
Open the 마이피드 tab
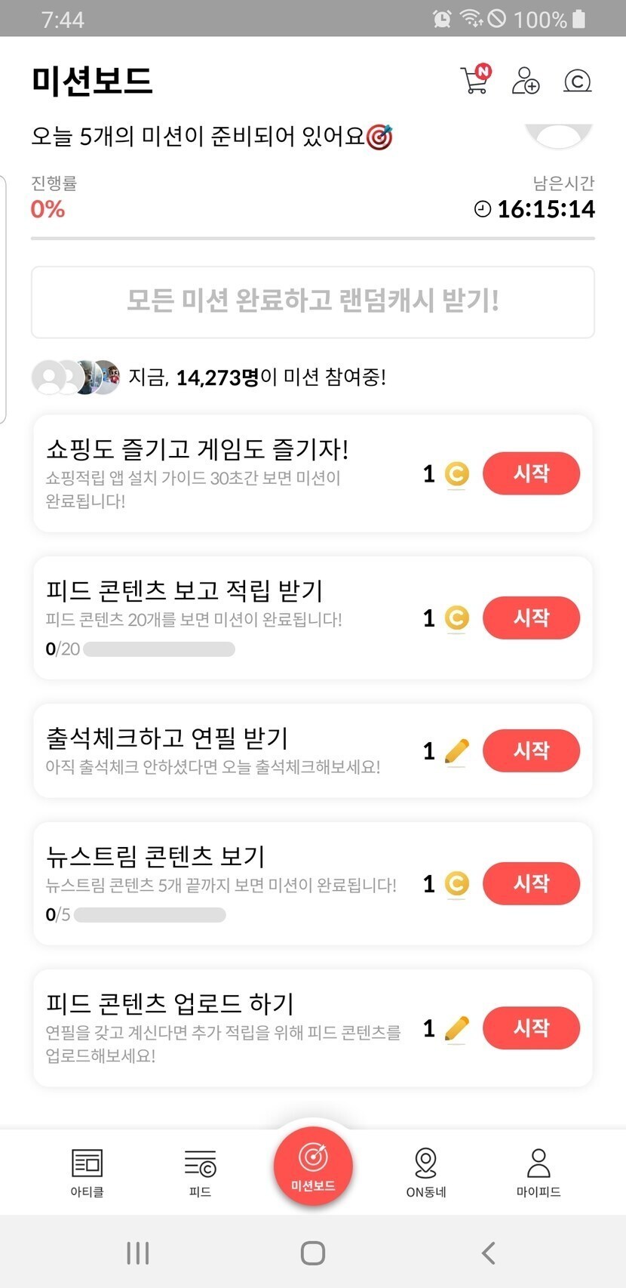pos(539,1172)
